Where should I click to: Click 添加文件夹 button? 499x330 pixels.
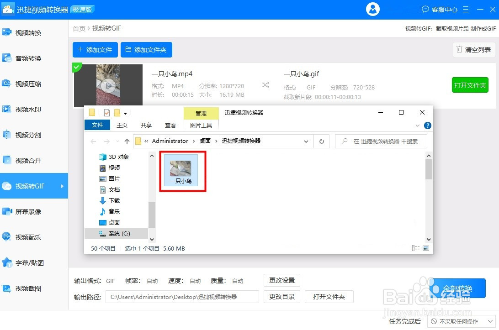click(146, 50)
